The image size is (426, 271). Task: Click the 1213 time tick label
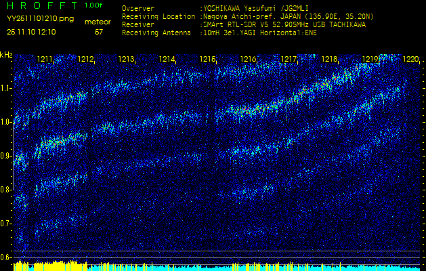pyautogui.click(x=126, y=60)
